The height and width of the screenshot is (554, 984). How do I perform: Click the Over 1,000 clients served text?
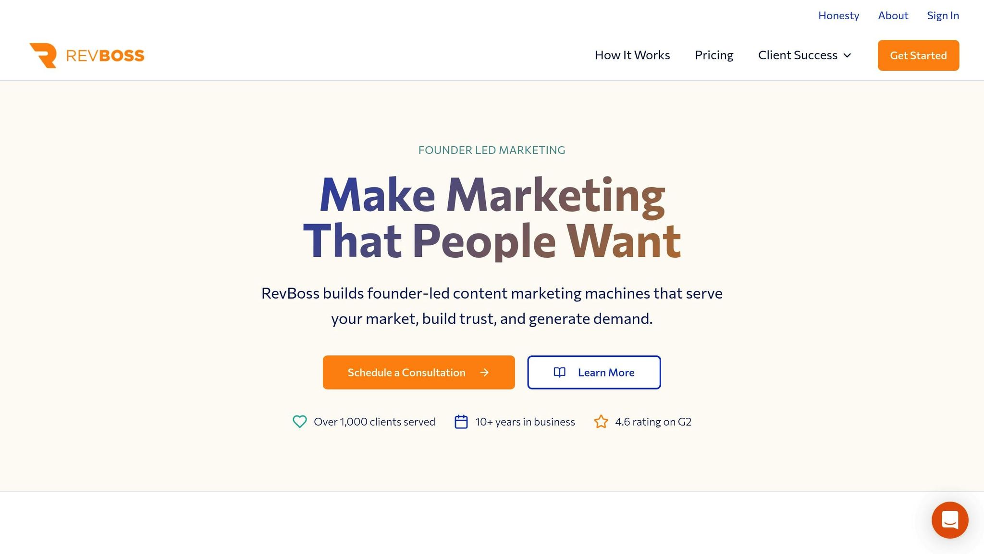[x=374, y=422]
